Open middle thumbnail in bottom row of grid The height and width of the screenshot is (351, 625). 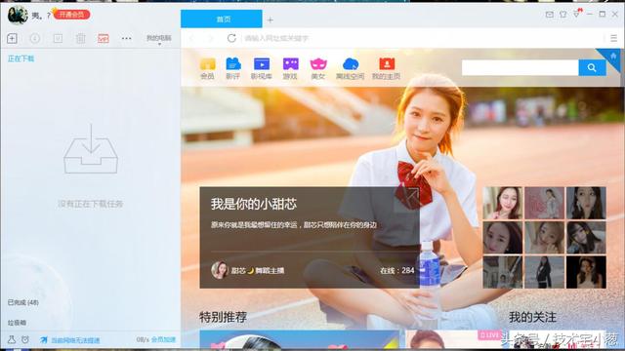545,272
